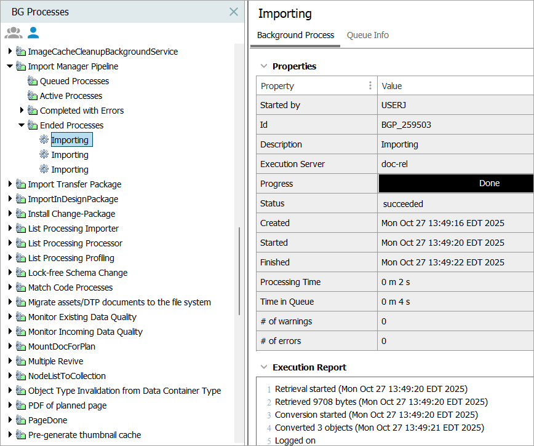Collapse the Import Manager Pipeline node
Image resolution: width=534 pixels, height=446 pixels.
[x=10, y=66]
